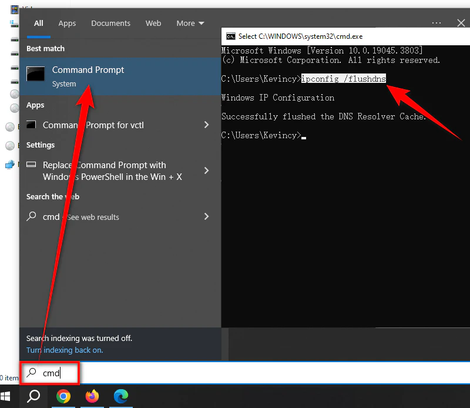Image resolution: width=470 pixels, height=408 pixels.
Task: Click the Turn indexing back on link
Action: (65, 350)
